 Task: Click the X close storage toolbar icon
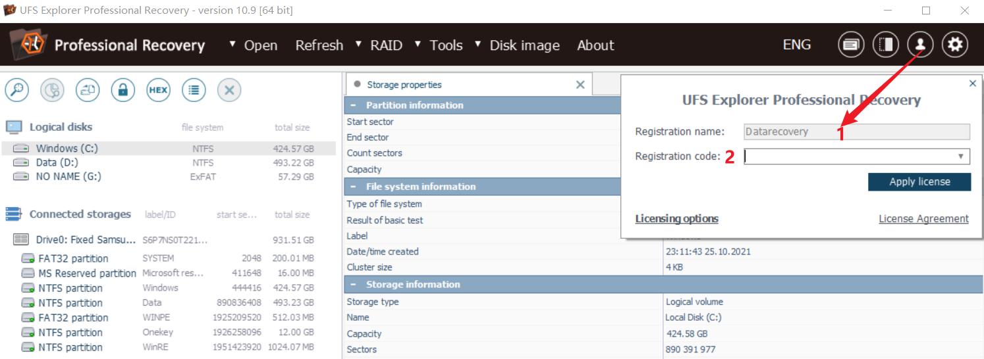[x=229, y=90]
